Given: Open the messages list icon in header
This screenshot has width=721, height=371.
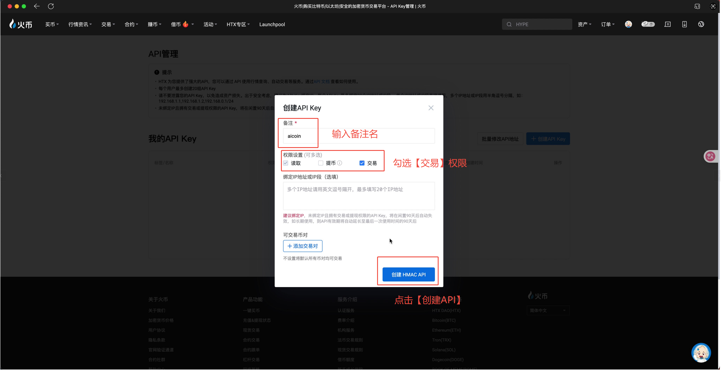Looking at the screenshot, I should point(668,24).
